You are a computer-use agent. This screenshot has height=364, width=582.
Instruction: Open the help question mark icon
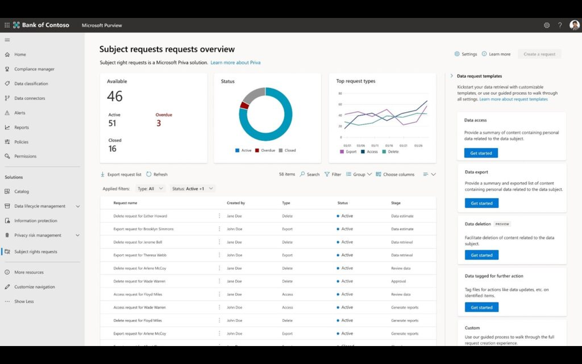point(560,25)
